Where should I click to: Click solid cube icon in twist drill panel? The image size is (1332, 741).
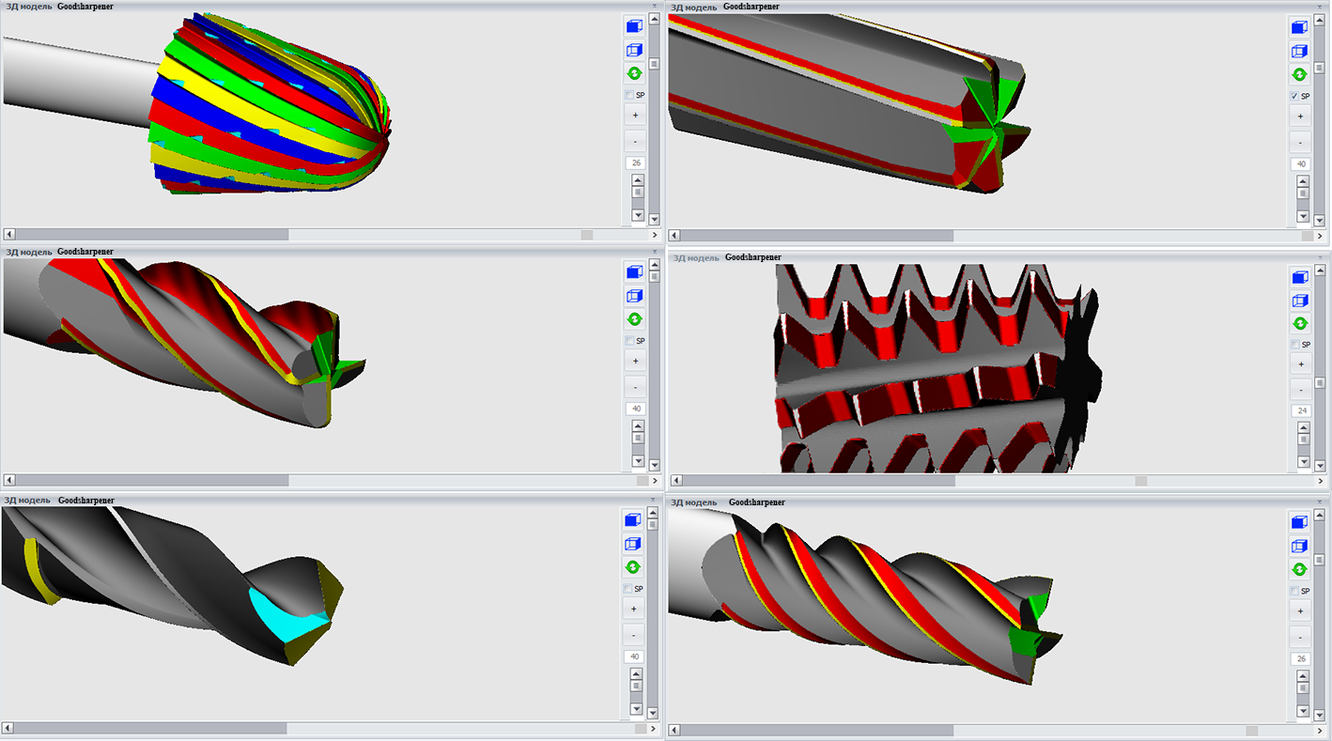[633, 519]
